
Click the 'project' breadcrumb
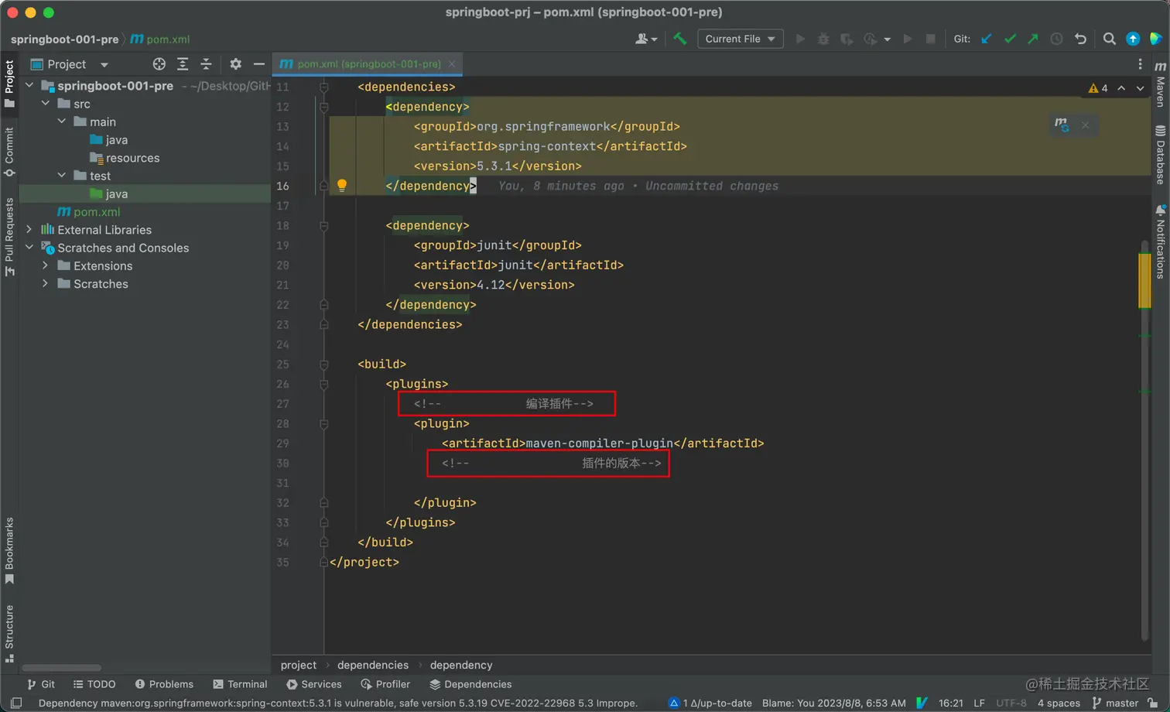pos(299,665)
